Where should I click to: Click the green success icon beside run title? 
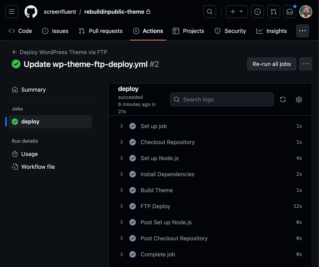tap(16, 64)
